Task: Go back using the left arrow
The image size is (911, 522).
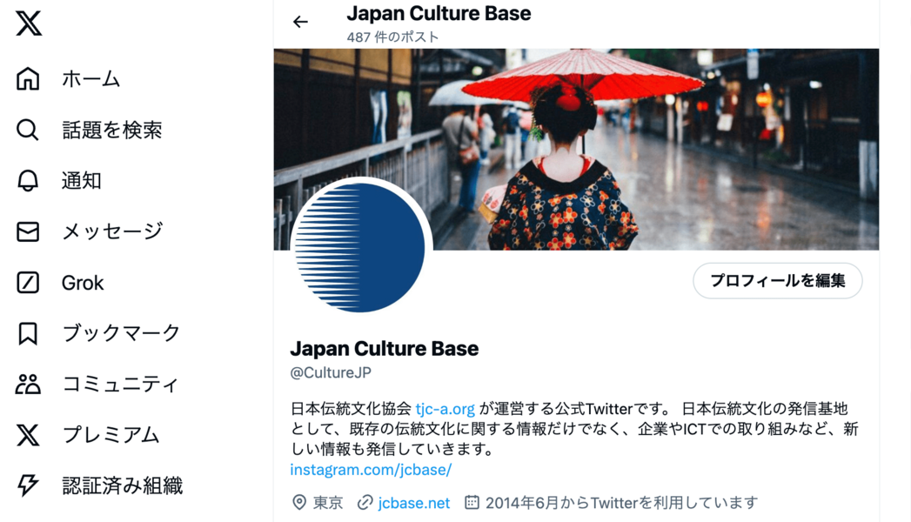Action: 300,22
